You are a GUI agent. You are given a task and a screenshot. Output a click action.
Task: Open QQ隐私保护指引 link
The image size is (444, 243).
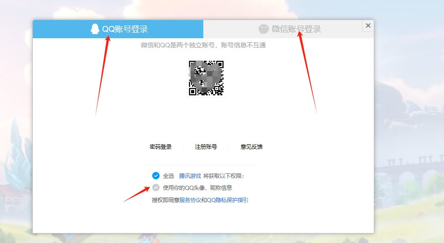[x=227, y=200]
